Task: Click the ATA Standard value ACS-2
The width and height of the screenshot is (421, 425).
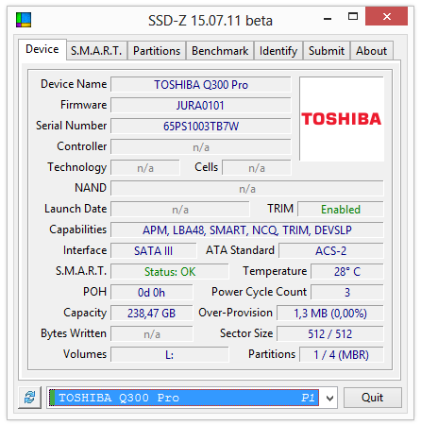Action: tap(331, 251)
